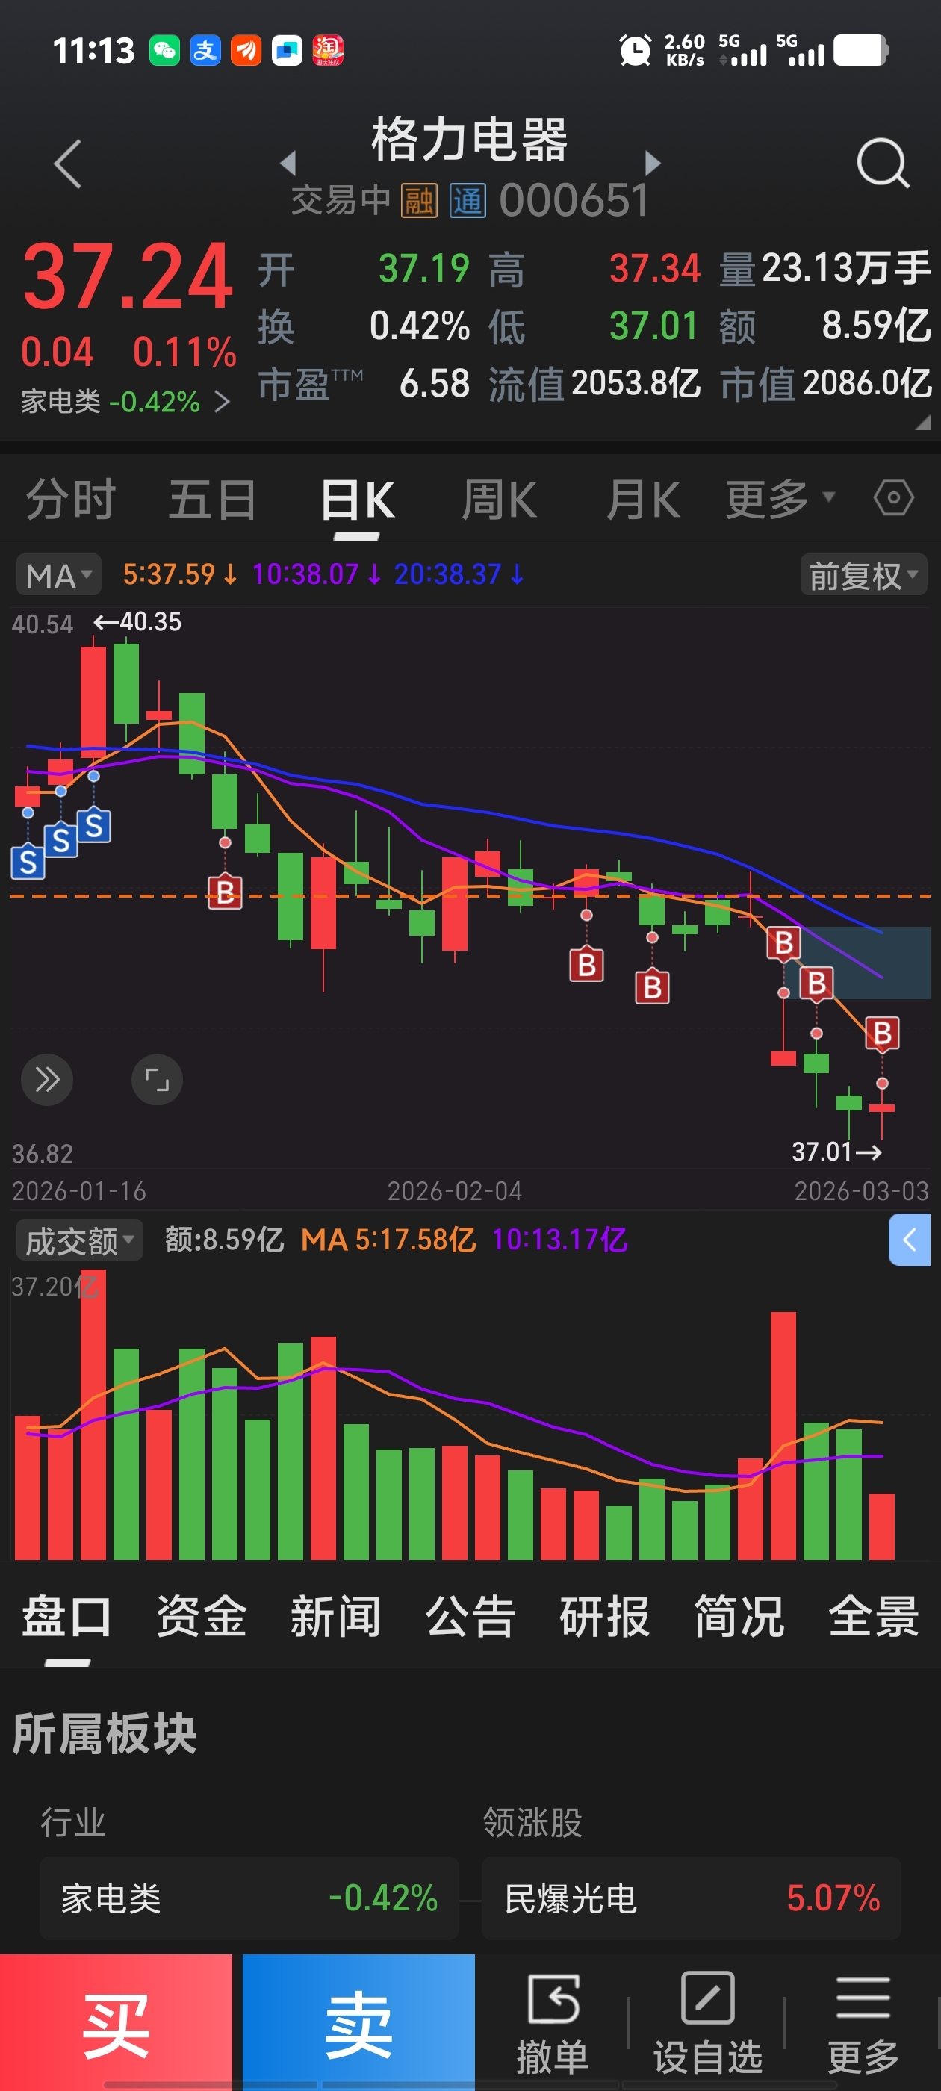Tap the 格力电器 stock title

[469, 139]
